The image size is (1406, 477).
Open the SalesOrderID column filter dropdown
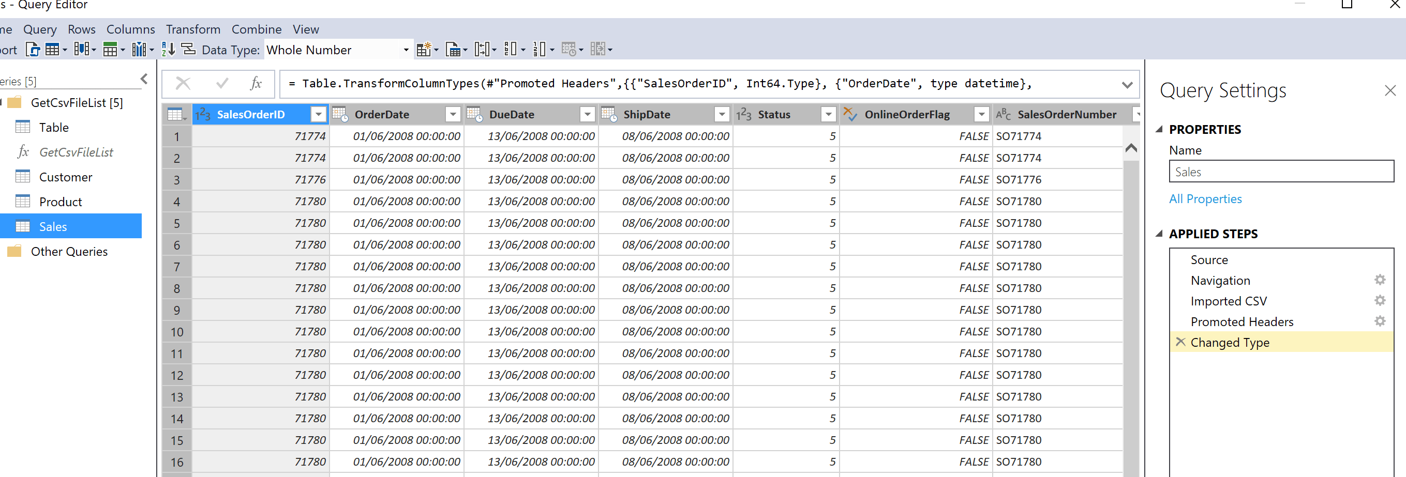(318, 115)
